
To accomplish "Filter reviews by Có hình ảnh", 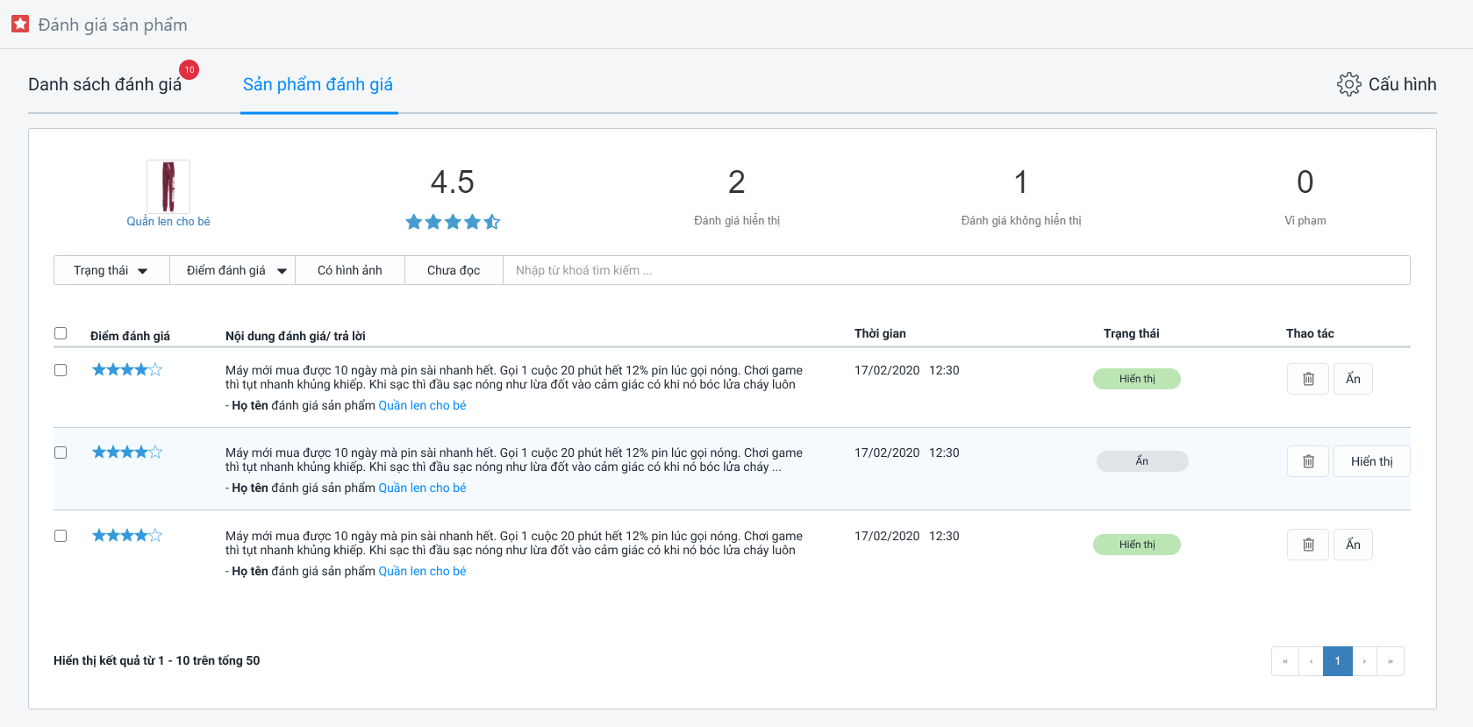I will (349, 270).
